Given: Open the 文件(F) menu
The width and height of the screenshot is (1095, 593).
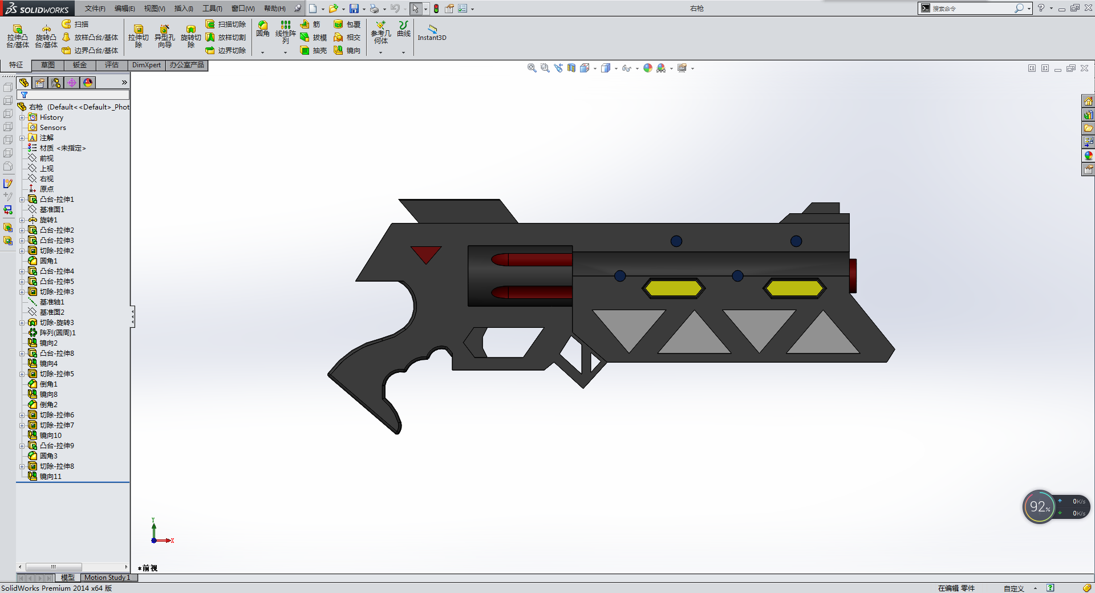Looking at the screenshot, I should 95,9.
